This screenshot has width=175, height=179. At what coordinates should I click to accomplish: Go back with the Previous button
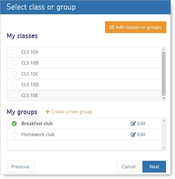click(x=21, y=167)
